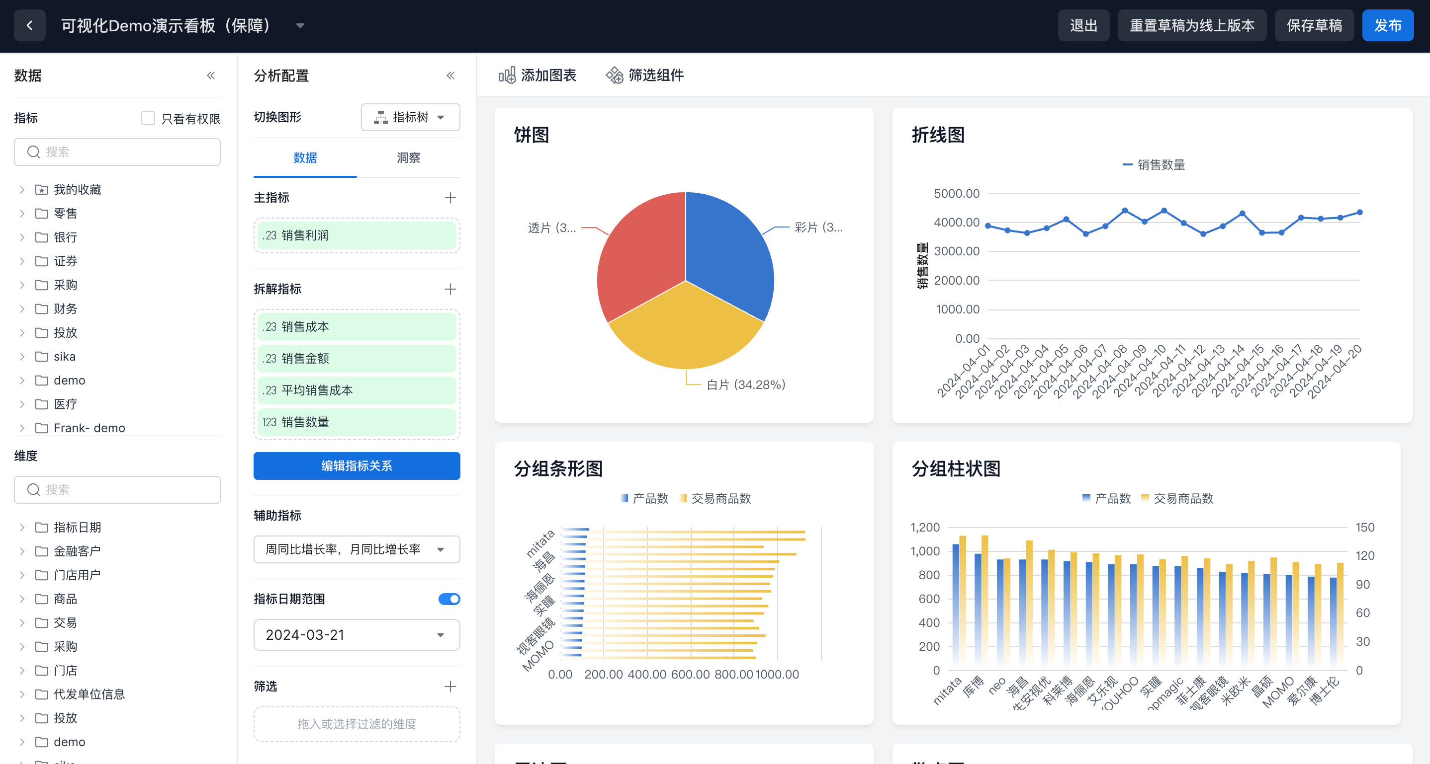This screenshot has height=764, width=1430.
Task: Check the 只看有权限 checkbox
Action: coord(148,118)
